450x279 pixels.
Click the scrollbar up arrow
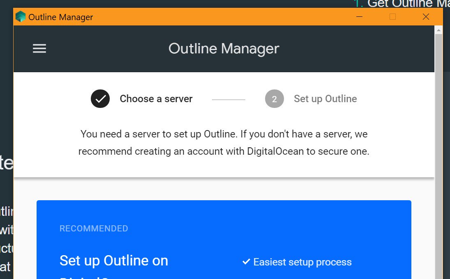(438, 30)
